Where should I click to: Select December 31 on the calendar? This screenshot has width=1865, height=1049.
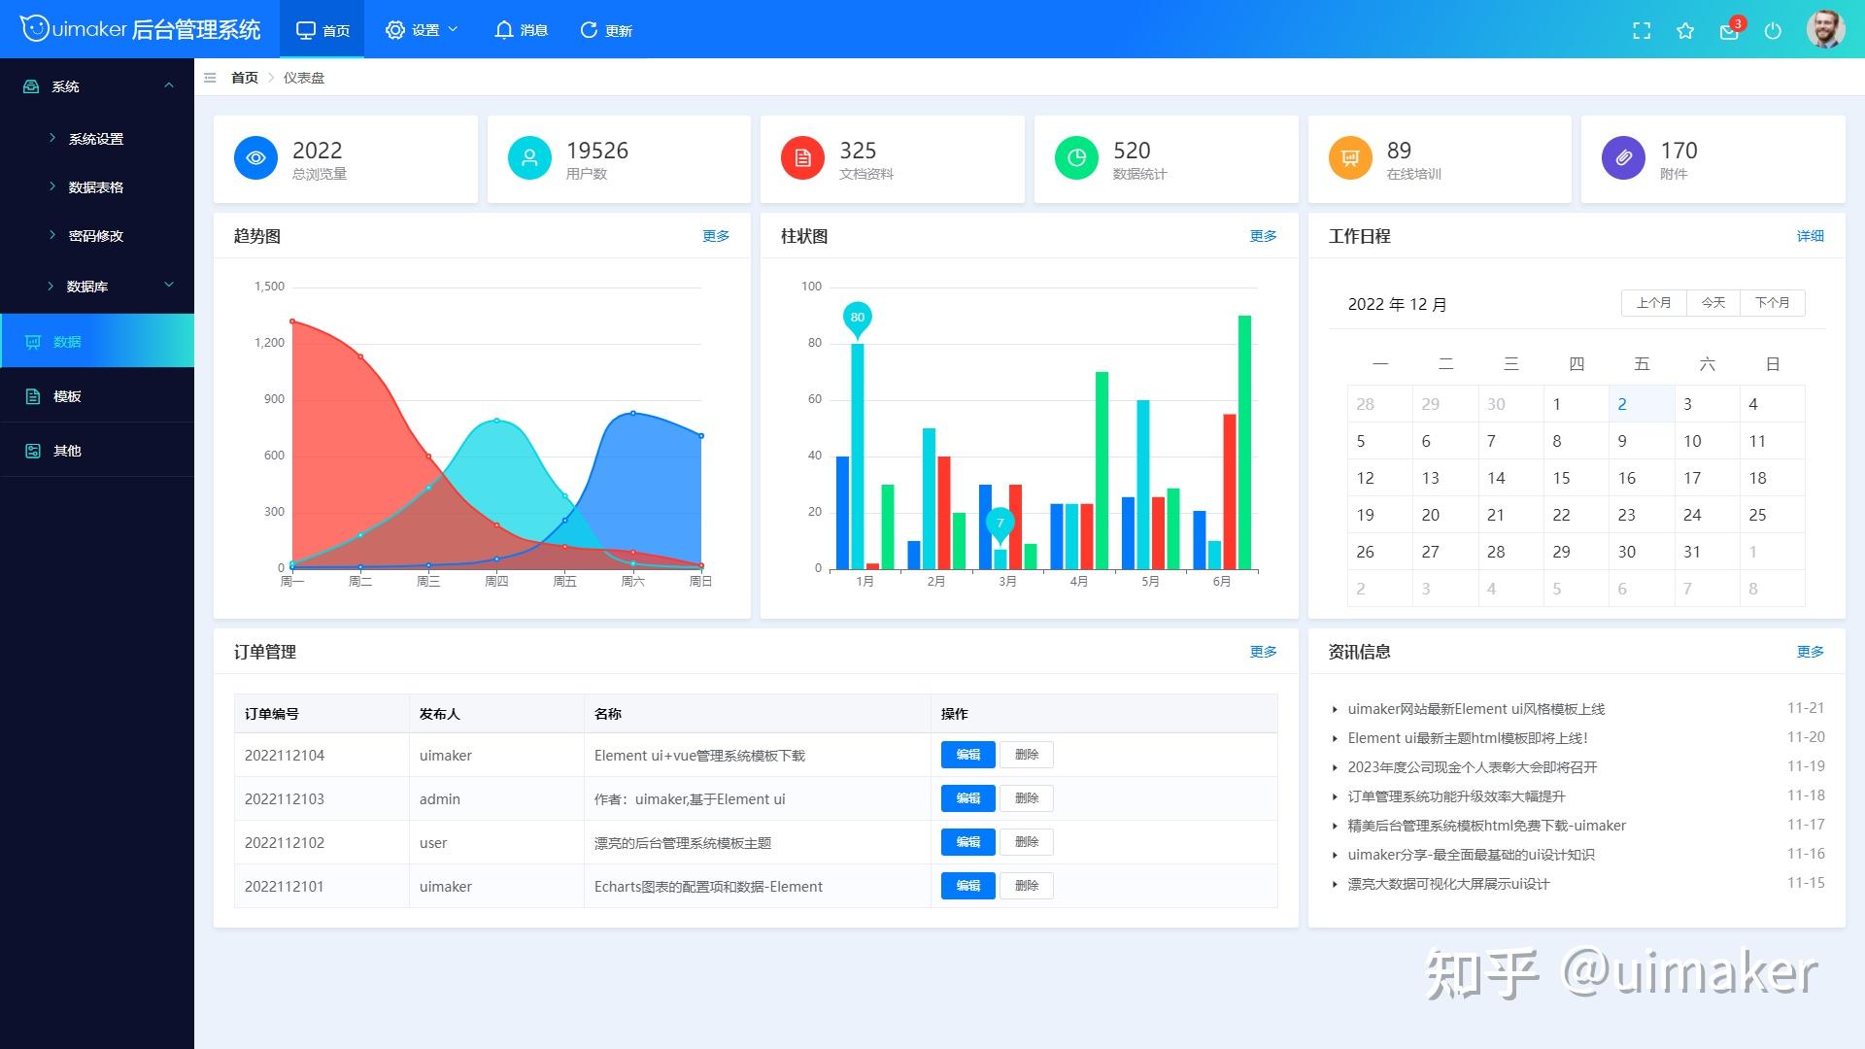pyautogui.click(x=1707, y=552)
